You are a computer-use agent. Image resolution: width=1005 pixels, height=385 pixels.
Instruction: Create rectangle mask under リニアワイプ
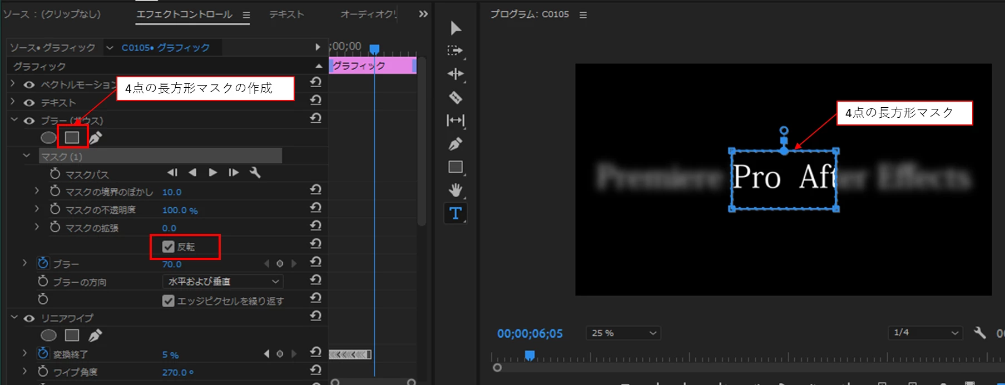[72, 335]
